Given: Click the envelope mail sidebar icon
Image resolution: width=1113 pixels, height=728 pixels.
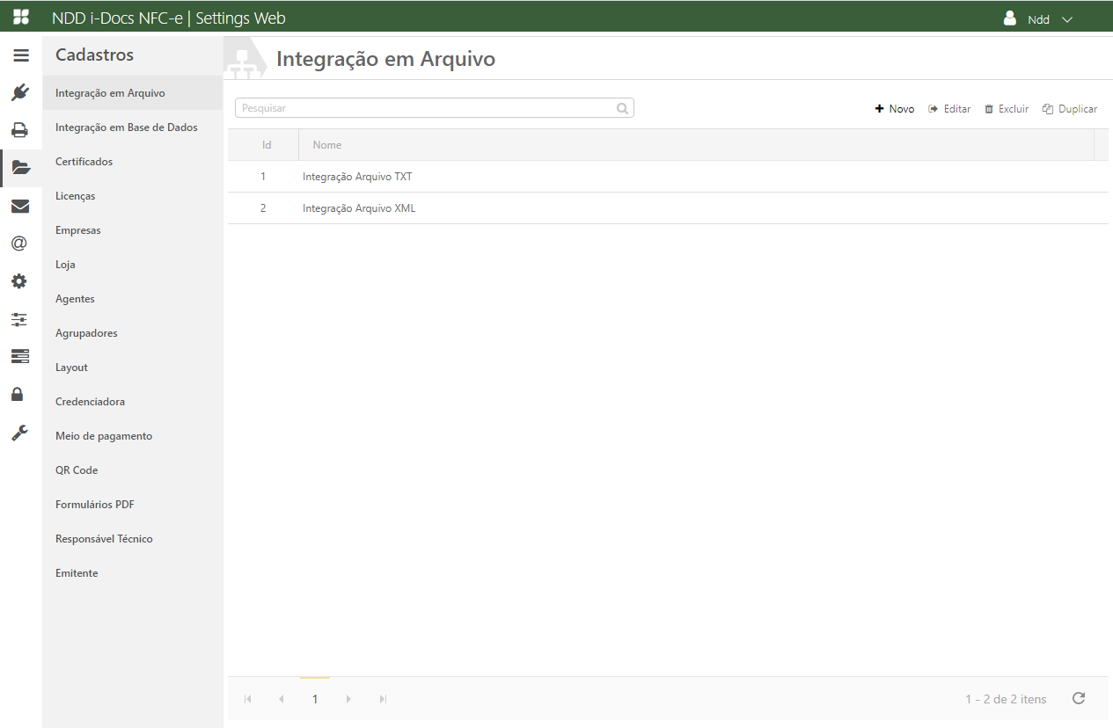Looking at the screenshot, I should (x=20, y=207).
